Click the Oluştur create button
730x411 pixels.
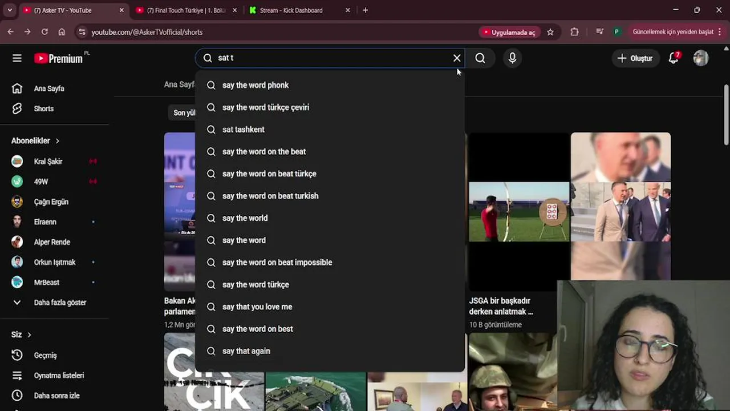[x=635, y=58]
